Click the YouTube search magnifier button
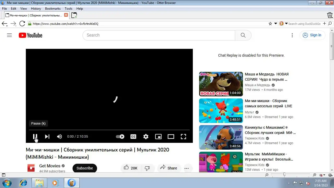 tap(243, 35)
